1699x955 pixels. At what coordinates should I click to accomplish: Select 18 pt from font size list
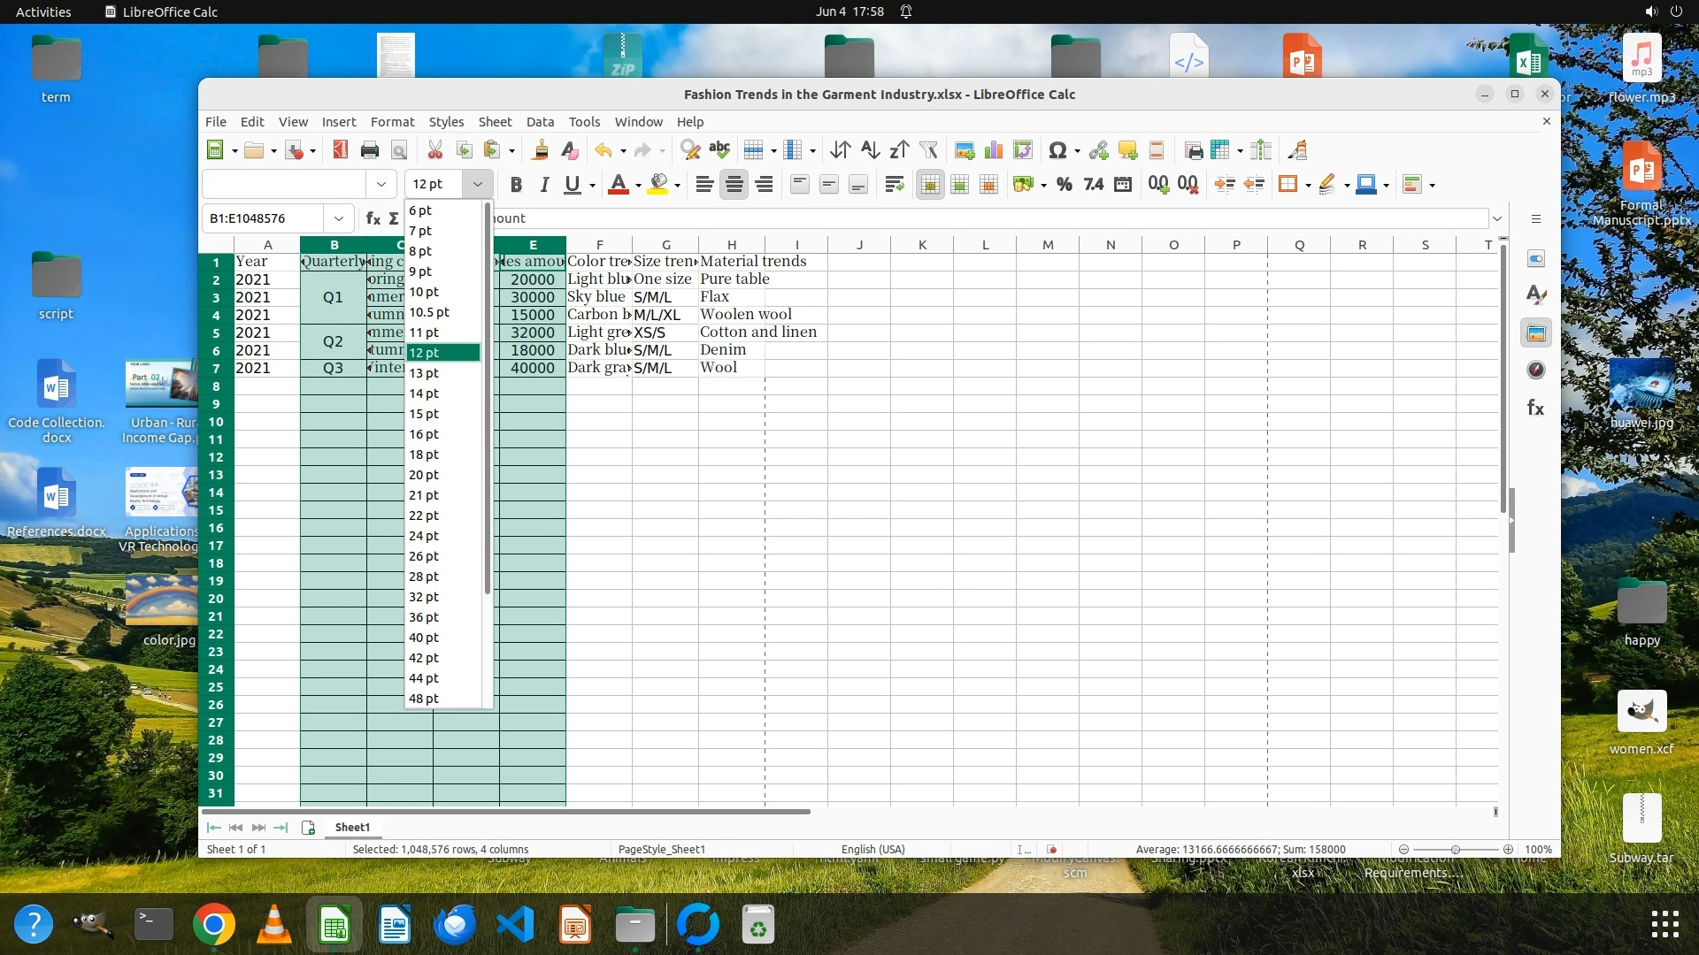(x=424, y=455)
